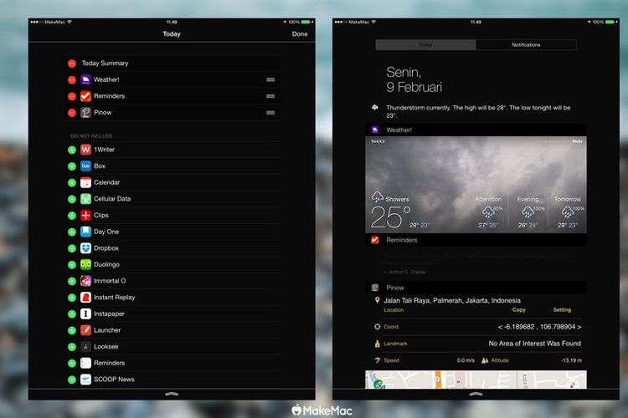
Task: Select the 1Writer app icon
Action: 85,150
